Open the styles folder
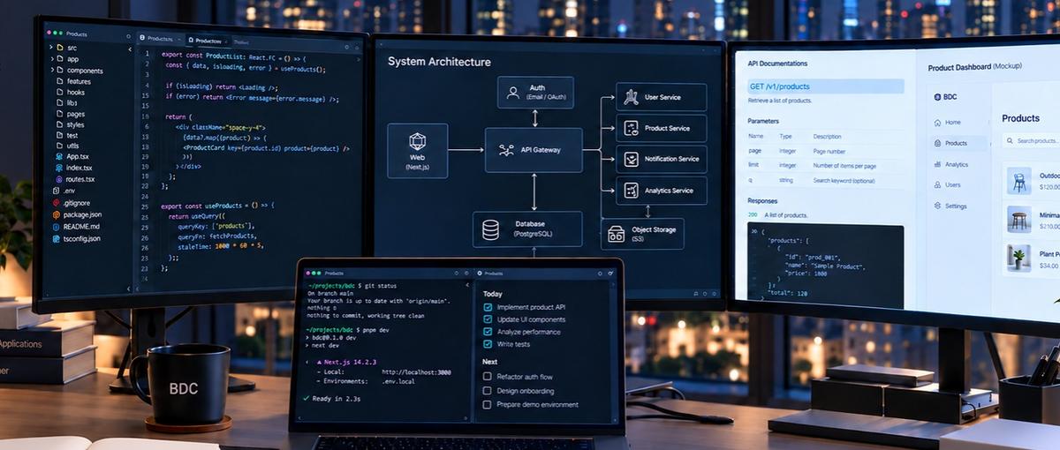 [x=69, y=125]
